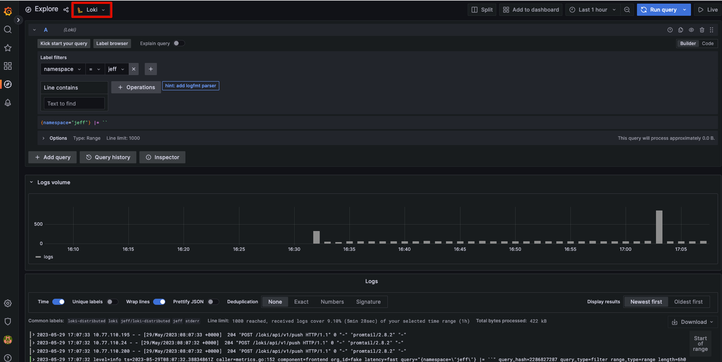Click Add query button
This screenshot has width=722, height=362.
(52, 157)
